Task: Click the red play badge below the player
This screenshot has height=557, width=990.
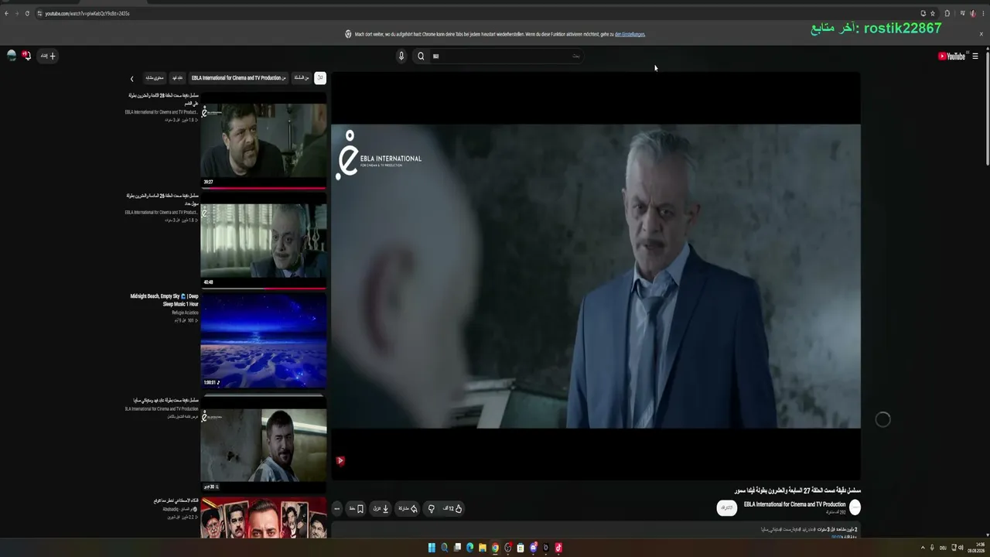Action: click(x=340, y=461)
